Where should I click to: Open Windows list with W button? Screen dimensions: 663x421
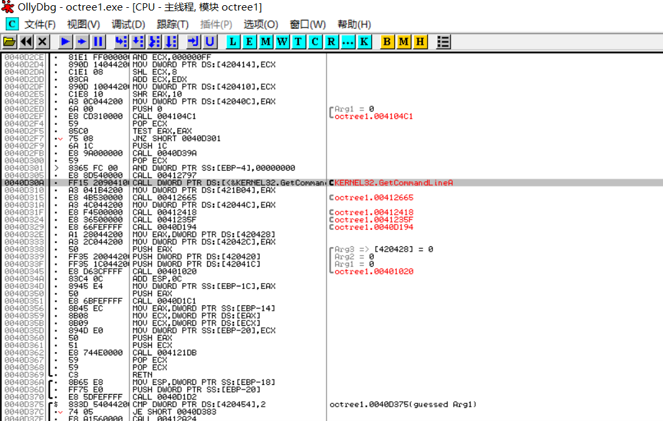pyautogui.click(x=282, y=42)
